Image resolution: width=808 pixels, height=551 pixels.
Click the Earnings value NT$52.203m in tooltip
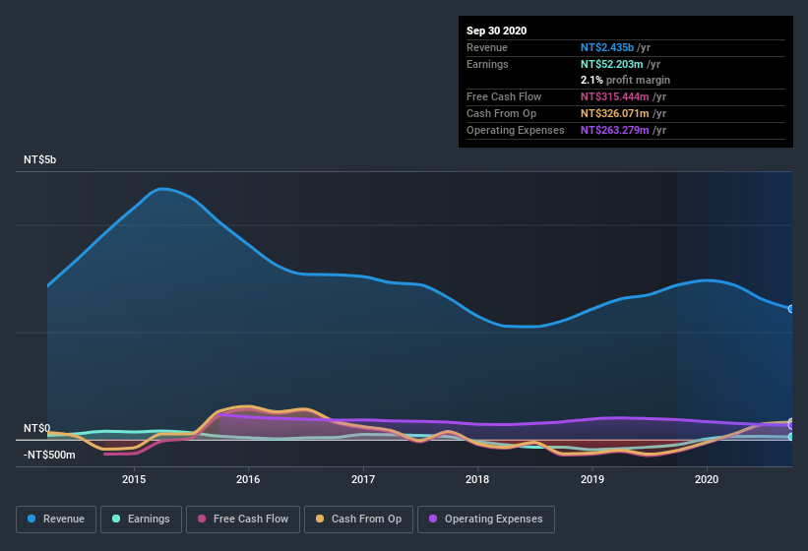[x=612, y=64]
